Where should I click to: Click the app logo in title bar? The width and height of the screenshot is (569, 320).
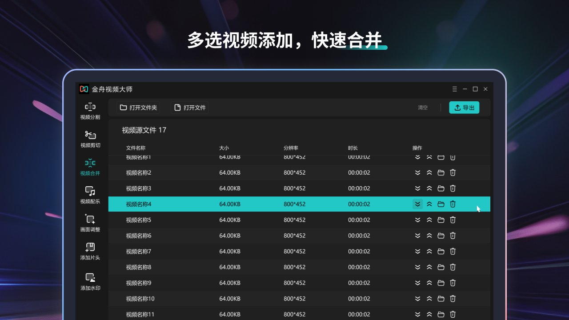[x=83, y=89]
